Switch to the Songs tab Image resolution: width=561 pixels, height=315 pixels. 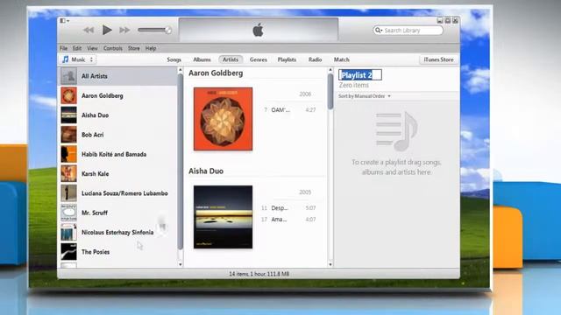[x=174, y=59]
